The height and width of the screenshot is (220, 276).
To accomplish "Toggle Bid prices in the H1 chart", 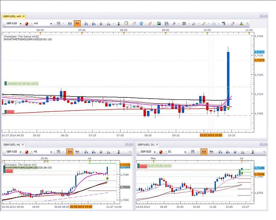I will pyautogui.click(x=70, y=152).
